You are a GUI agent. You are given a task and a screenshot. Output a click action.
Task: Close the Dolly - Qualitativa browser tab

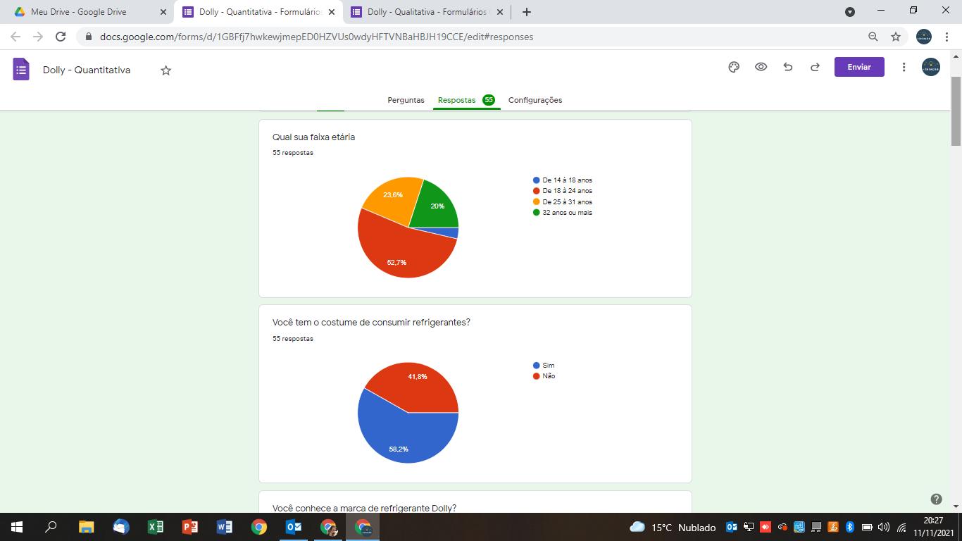tap(499, 12)
